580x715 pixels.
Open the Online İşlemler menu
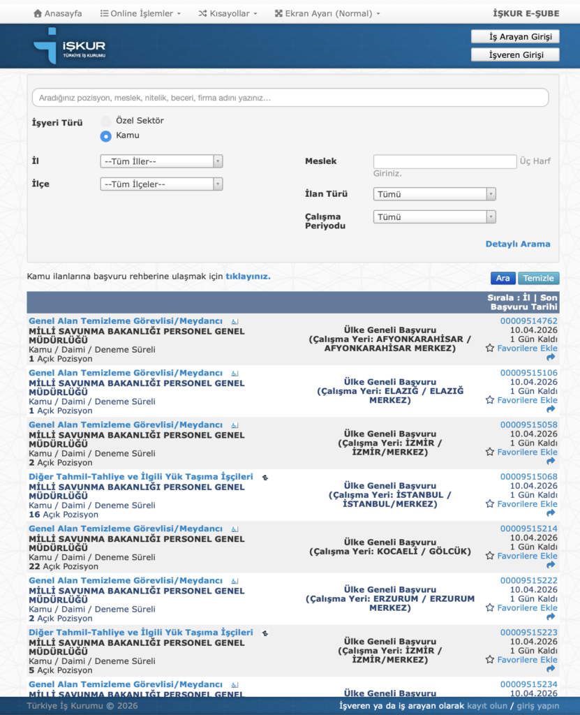coord(141,13)
